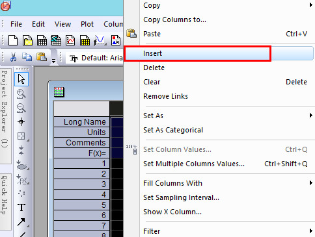The image size is (315, 237).
Task: Open the File menu
Action: tap(16, 24)
